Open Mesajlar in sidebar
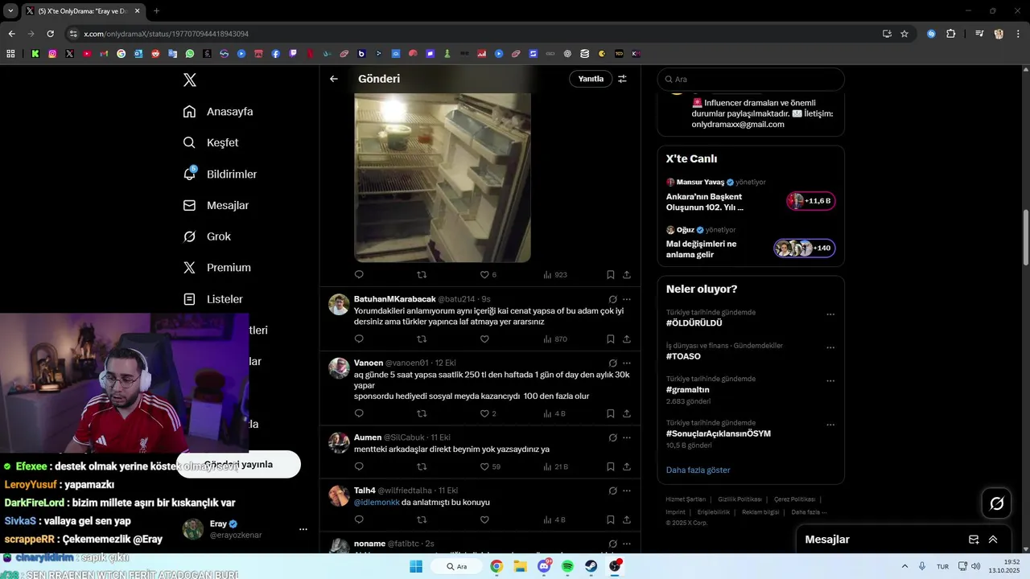This screenshot has width=1030, height=579. click(x=216, y=205)
